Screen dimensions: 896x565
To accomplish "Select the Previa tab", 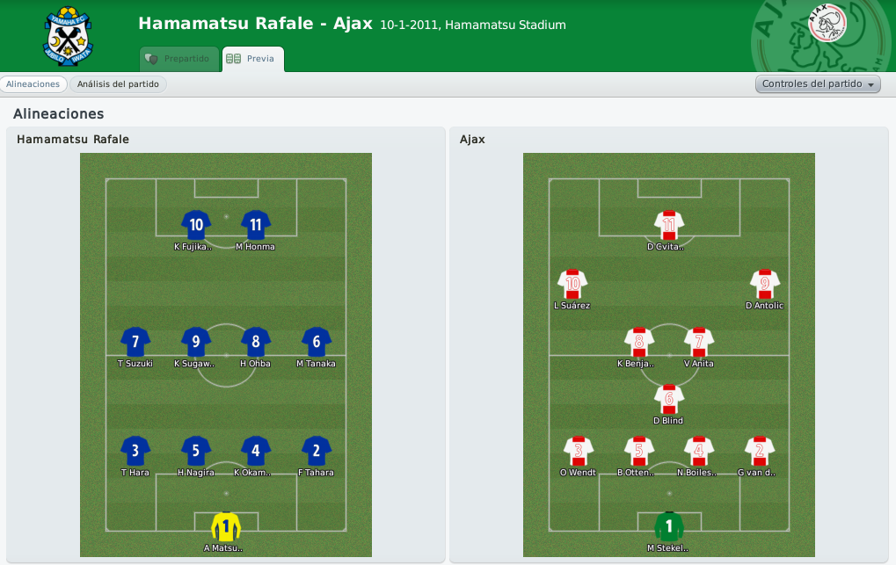I will [x=252, y=59].
